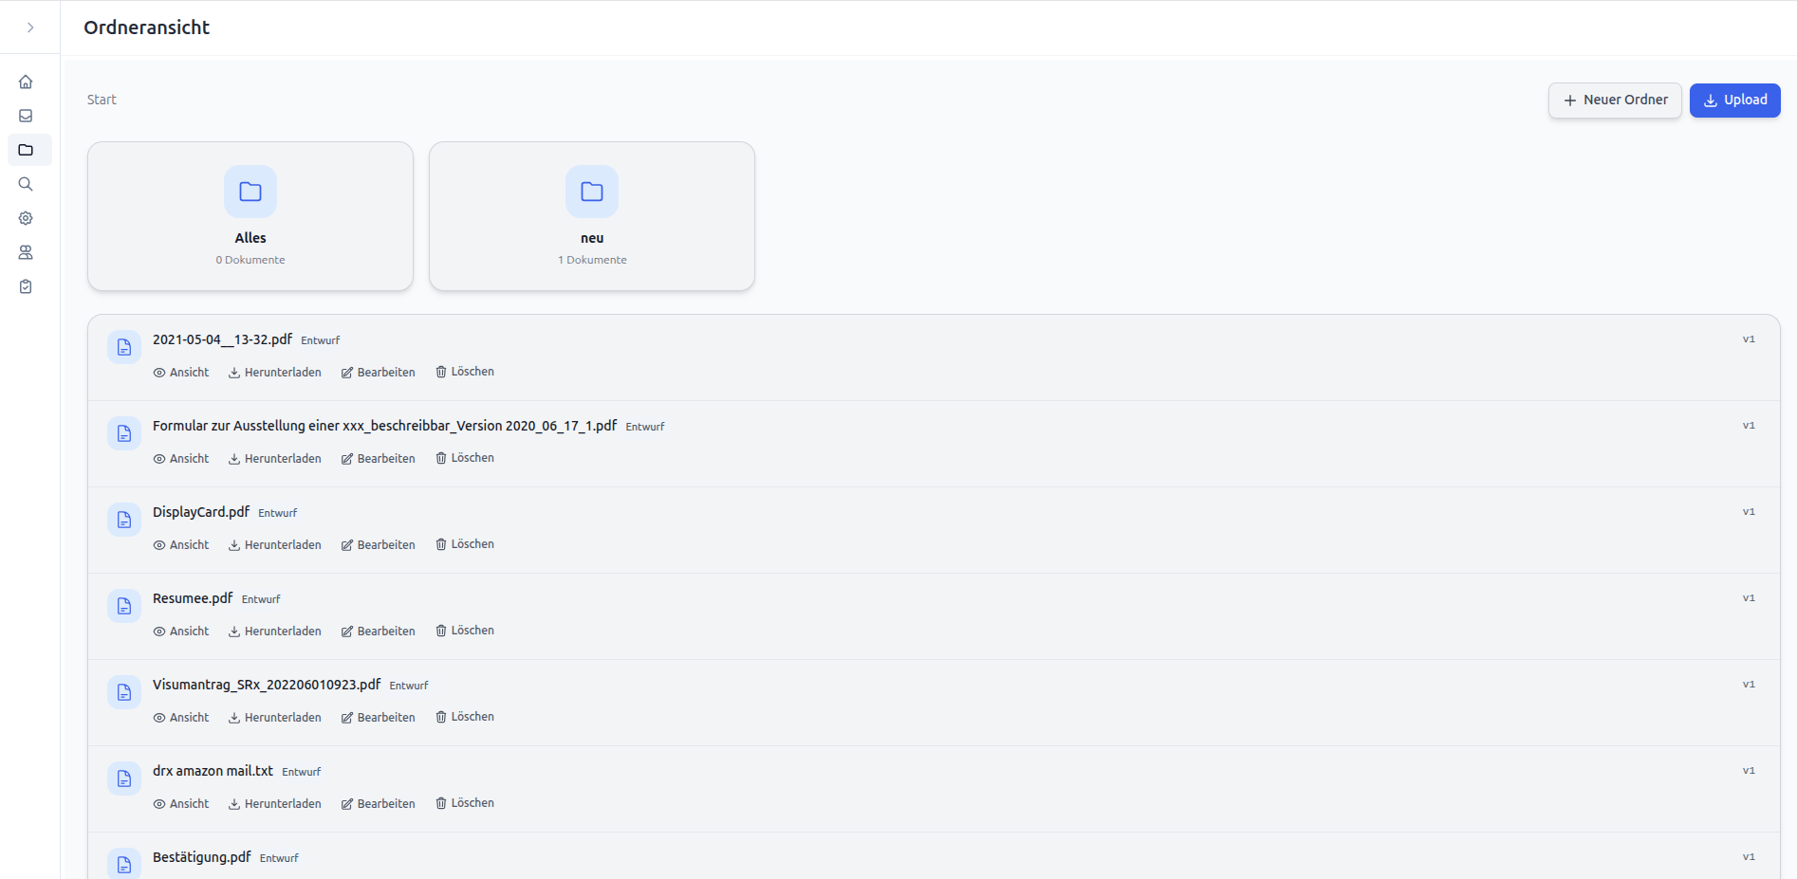The height and width of the screenshot is (879, 1797).
Task: View DisplayCard.pdf via Ansicht
Action: (x=181, y=545)
